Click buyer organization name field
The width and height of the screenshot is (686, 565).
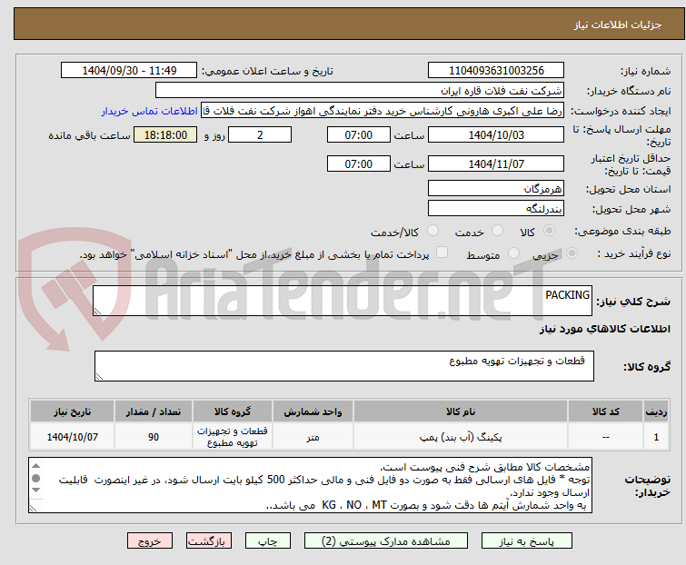[x=360, y=91]
